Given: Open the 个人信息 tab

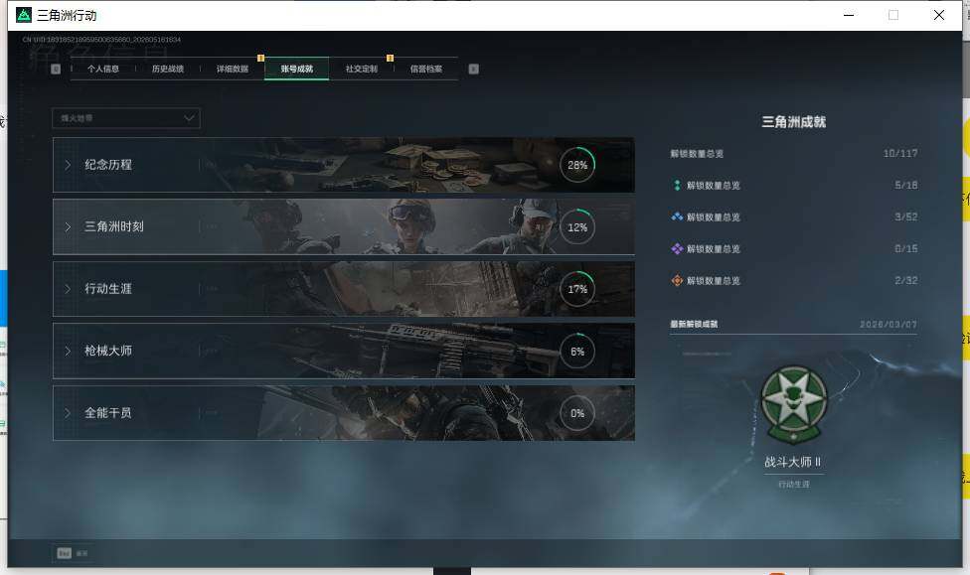Looking at the screenshot, I should click(103, 69).
